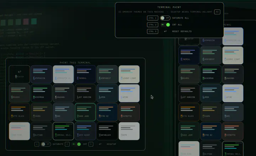Choose the Gruvbox tile in Paint This Terminal
The width and height of the screenshot is (256, 156).
[x=20, y=93]
